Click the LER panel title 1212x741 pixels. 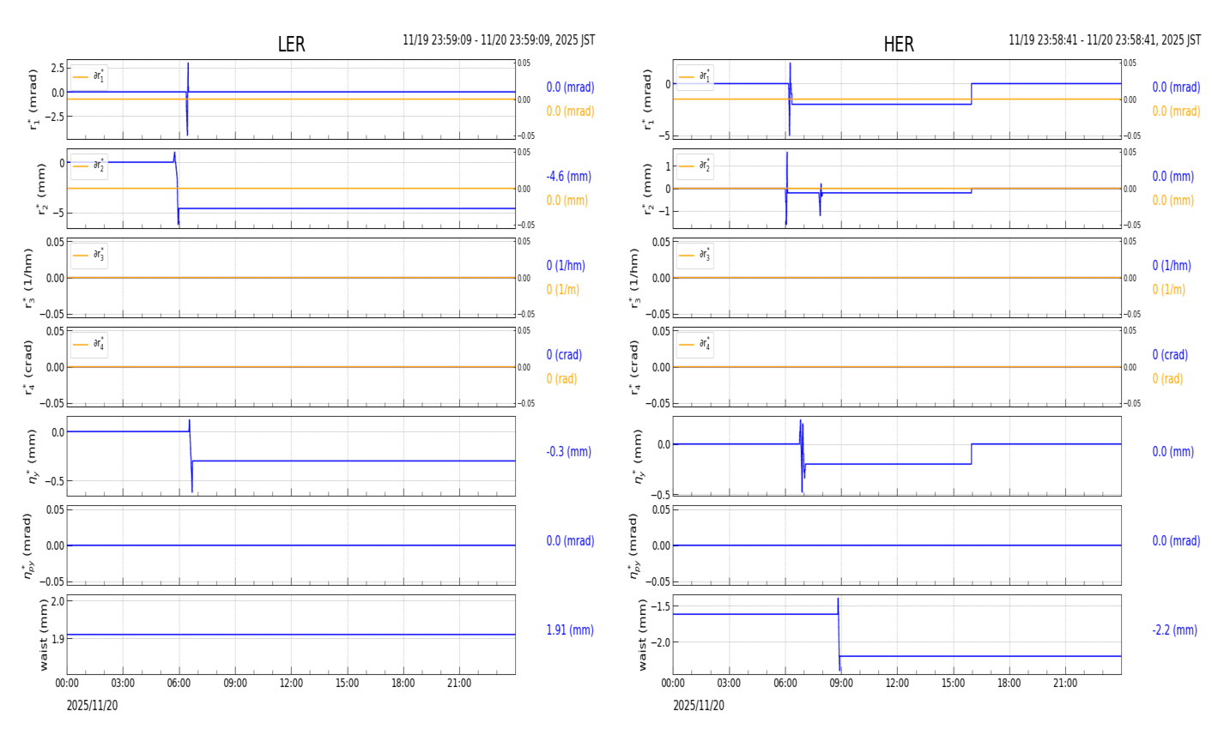pyautogui.click(x=291, y=45)
